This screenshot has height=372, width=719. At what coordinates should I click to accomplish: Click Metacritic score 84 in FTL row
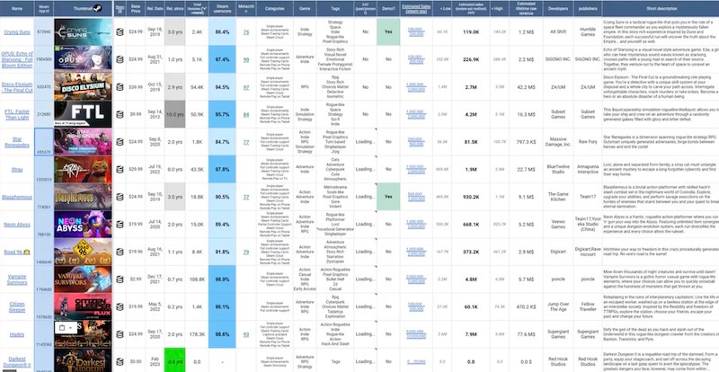(x=246, y=115)
